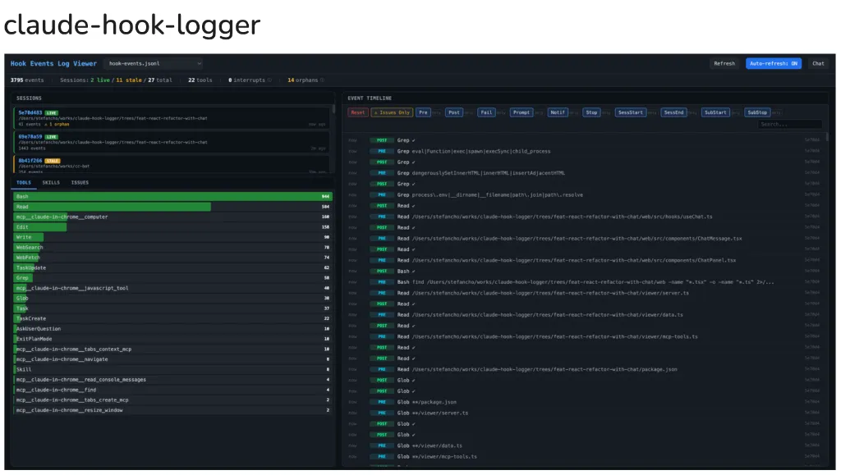Toggle the Stop event filter
The height and width of the screenshot is (475, 841).
(x=592, y=112)
